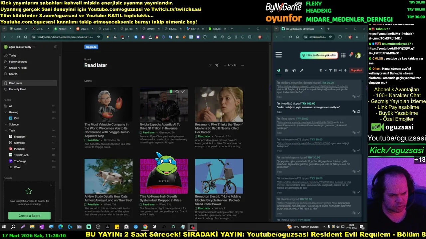Open the Read later board three-dots menu
The width and height of the screenshot is (426, 239).
point(242,65)
